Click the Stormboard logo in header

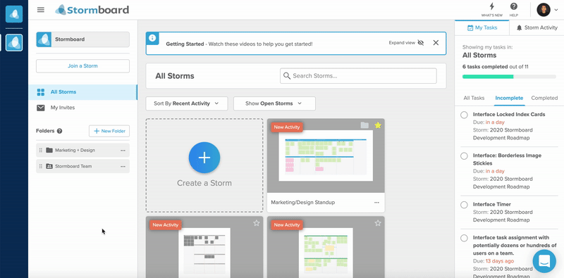click(92, 10)
